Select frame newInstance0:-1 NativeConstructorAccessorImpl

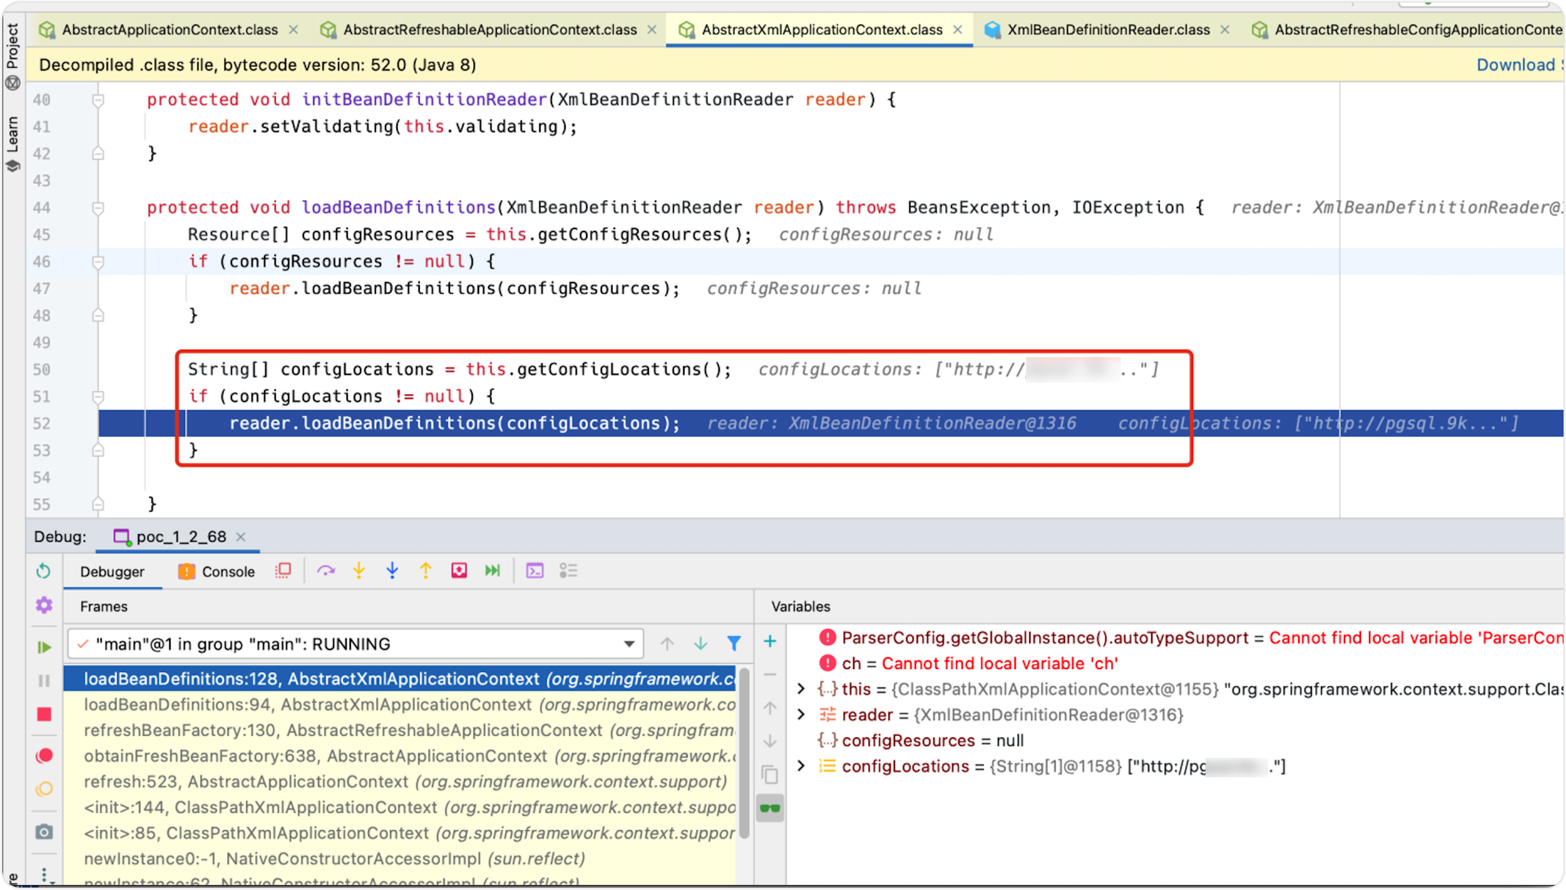[400, 859]
